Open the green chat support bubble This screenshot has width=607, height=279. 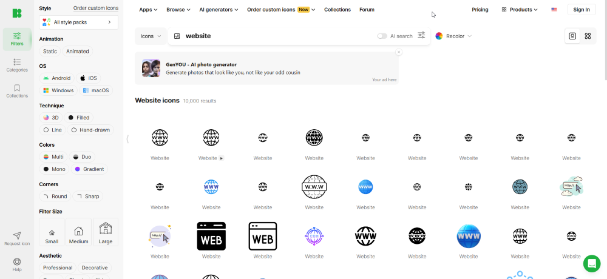coord(591,263)
